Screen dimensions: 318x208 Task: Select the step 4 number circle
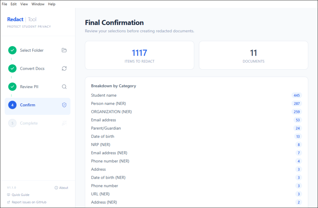(x=12, y=105)
